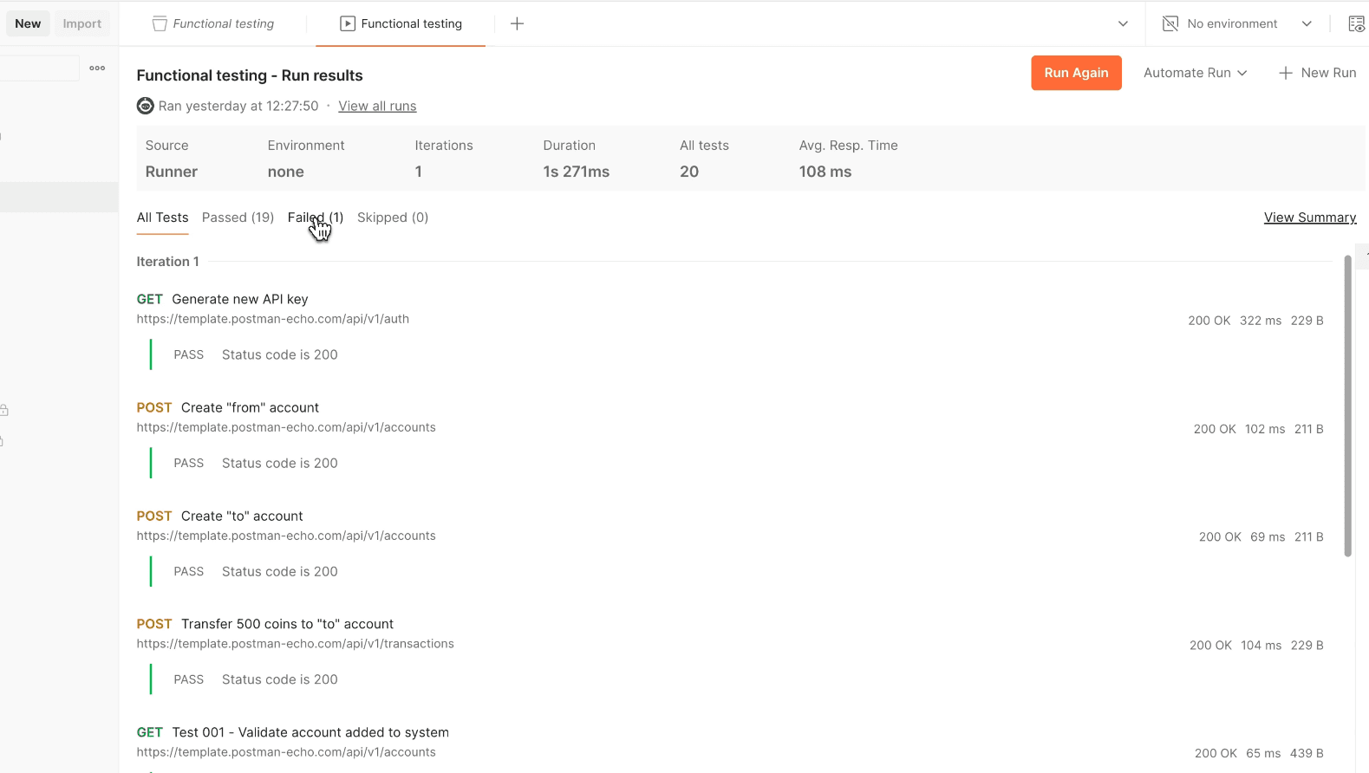The image size is (1369, 773).
Task: Open Test 001 Validate account request
Action: [x=310, y=732]
